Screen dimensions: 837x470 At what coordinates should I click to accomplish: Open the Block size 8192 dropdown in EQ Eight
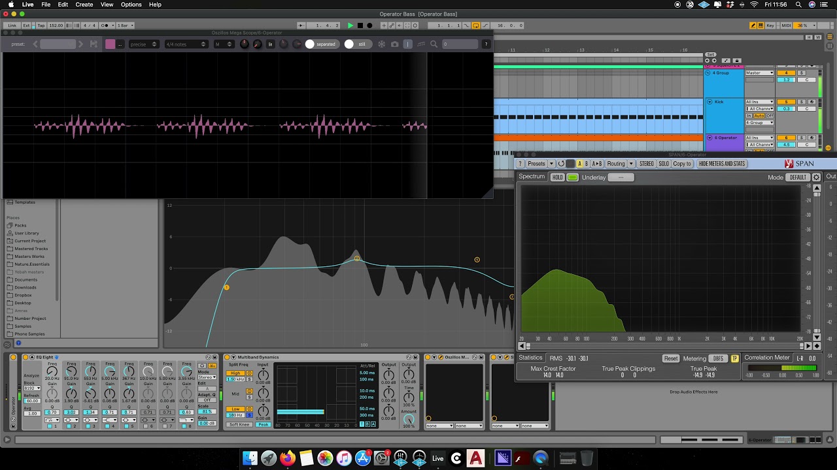coord(32,388)
